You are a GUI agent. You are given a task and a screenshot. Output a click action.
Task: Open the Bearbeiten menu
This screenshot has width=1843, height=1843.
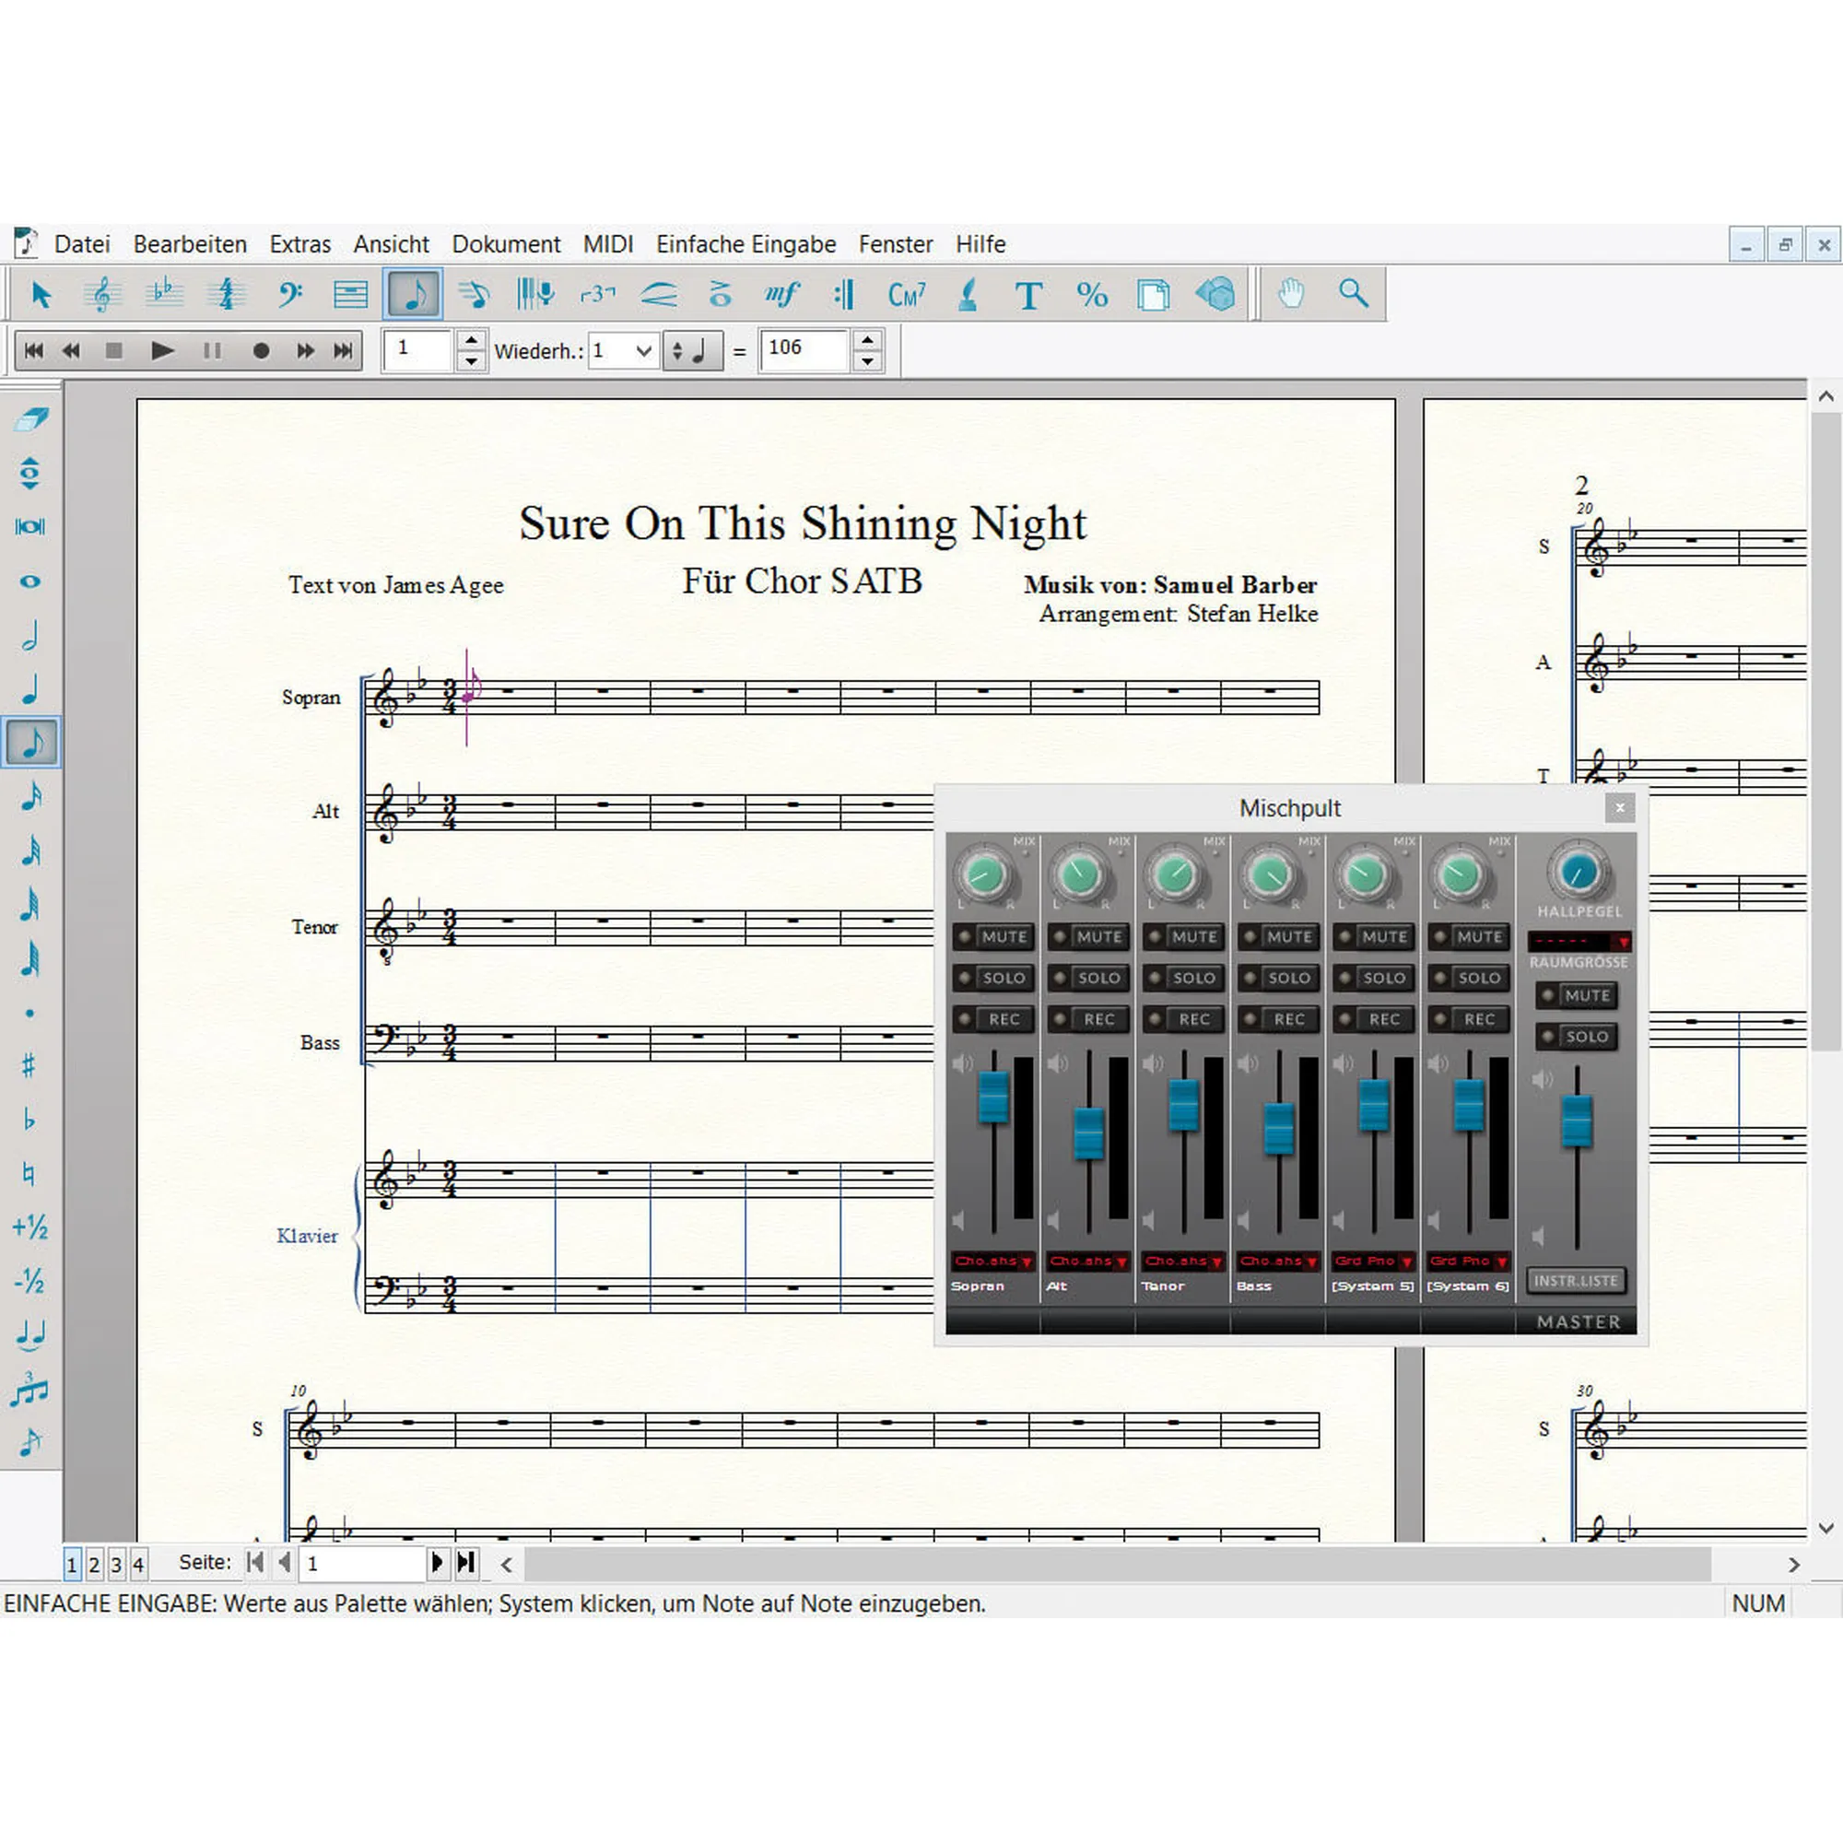[x=190, y=244]
